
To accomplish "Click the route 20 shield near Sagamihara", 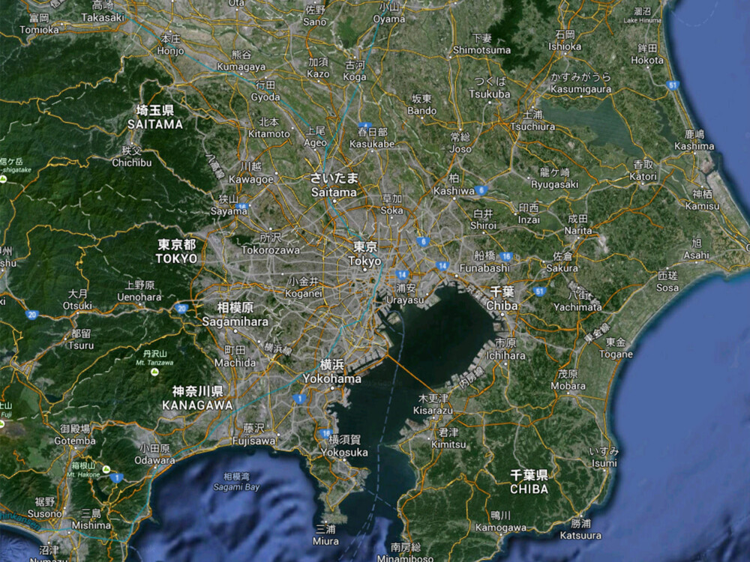I will click(181, 308).
